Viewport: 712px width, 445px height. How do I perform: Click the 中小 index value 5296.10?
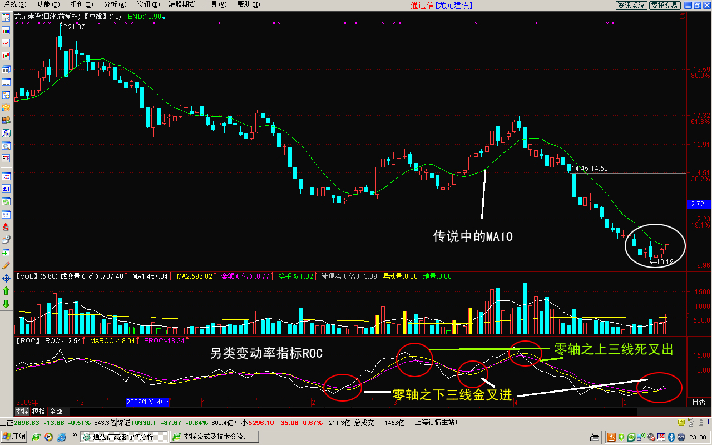(x=261, y=423)
